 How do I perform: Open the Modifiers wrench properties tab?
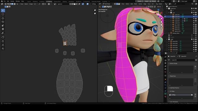[166, 82]
